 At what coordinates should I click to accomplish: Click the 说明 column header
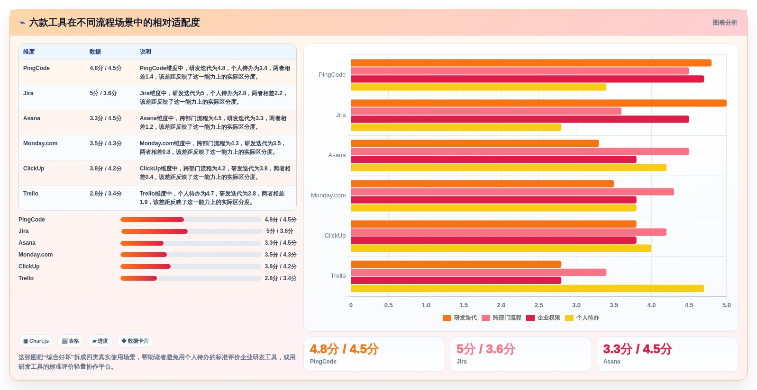pos(145,52)
